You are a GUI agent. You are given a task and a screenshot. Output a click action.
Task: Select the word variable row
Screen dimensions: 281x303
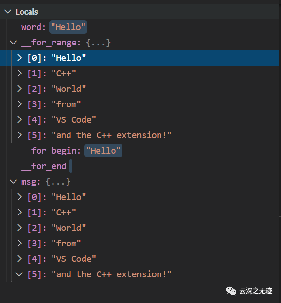click(139, 27)
